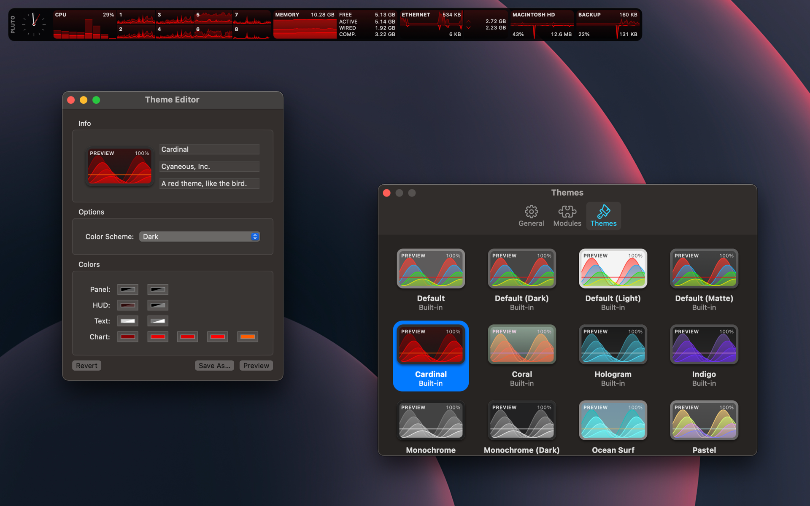Open the first Panel color swatch
810x506 pixels.
click(x=128, y=289)
